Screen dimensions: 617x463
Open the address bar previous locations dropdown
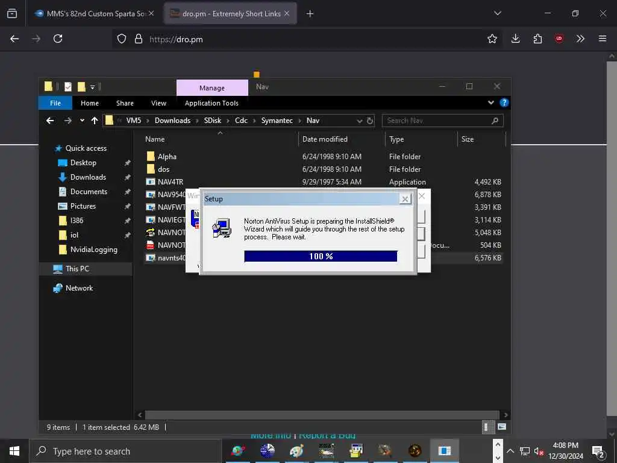tap(359, 121)
